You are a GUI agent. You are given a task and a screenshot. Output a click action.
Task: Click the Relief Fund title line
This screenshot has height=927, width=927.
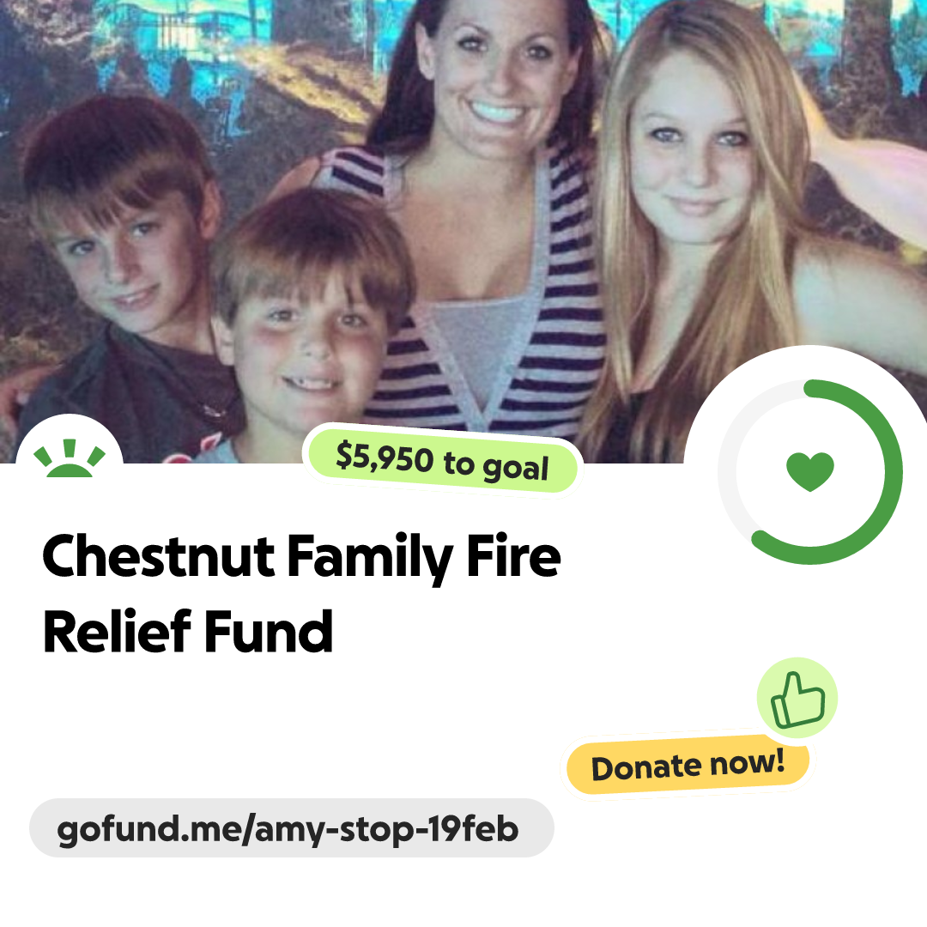click(x=188, y=632)
